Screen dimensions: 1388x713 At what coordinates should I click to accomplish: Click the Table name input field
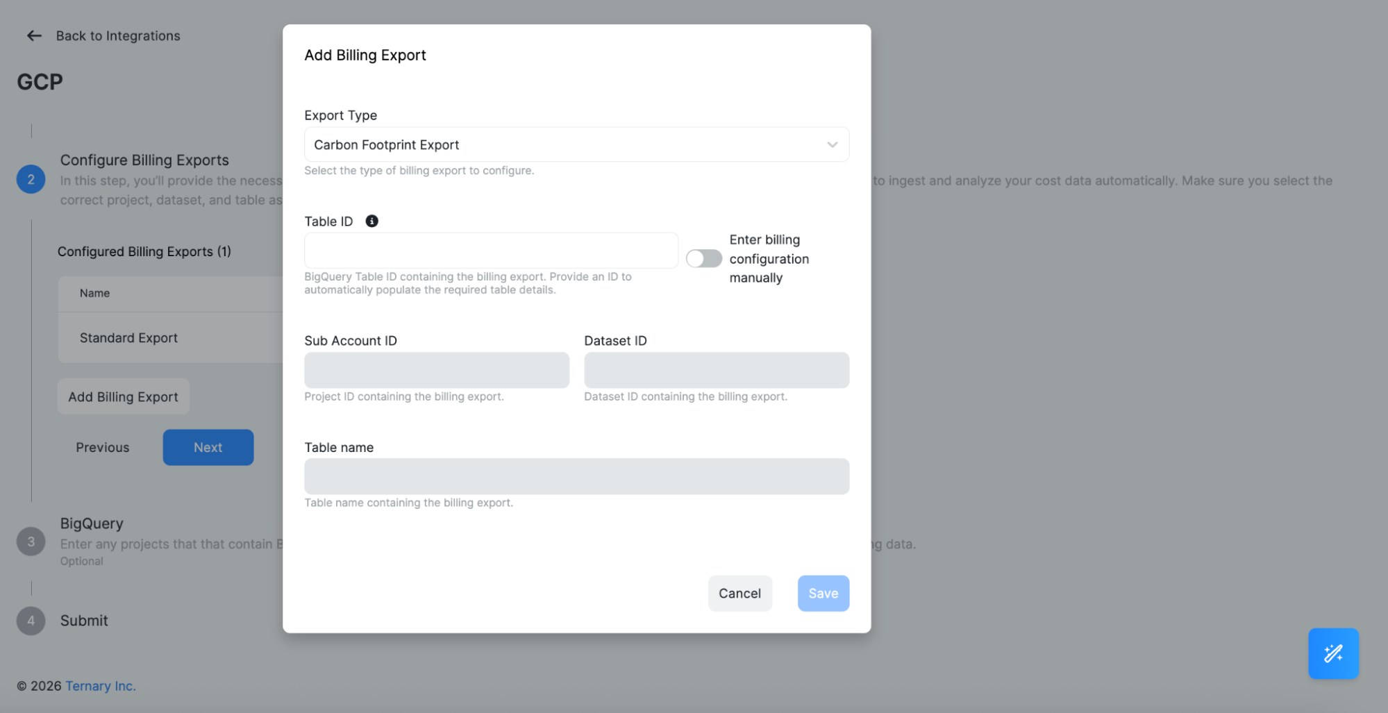pos(576,476)
